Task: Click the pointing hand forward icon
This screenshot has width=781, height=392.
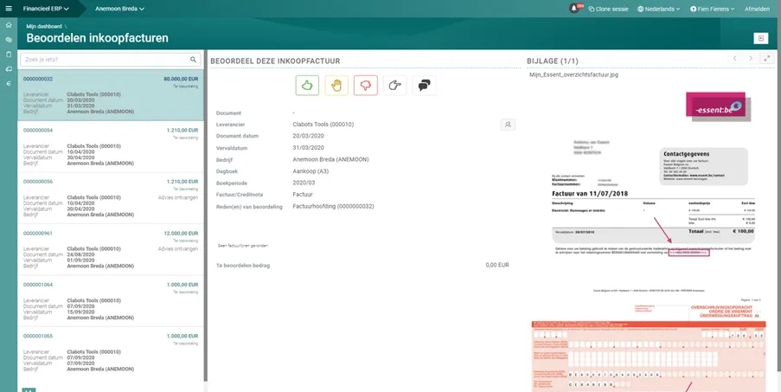Action: click(x=394, y=85)
